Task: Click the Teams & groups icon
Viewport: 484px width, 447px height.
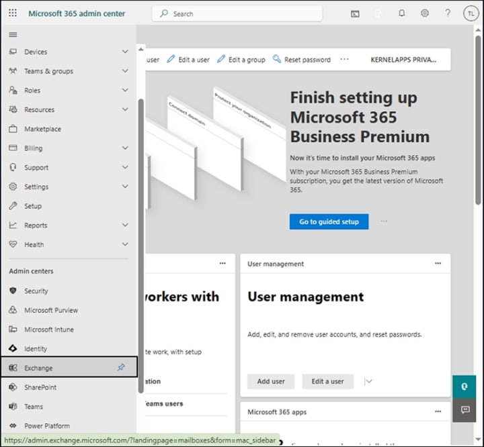Action: point(13,71)
